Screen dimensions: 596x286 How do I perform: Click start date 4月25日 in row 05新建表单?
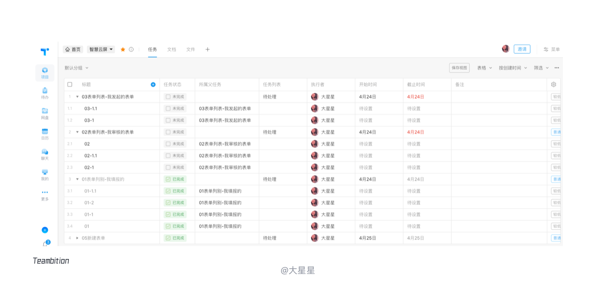tap(367, 238)
